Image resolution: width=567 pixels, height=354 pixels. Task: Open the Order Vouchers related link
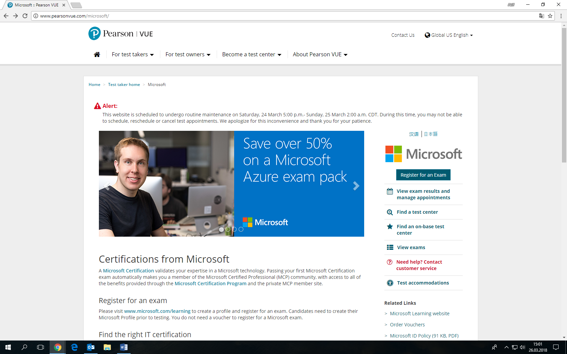[x=407, y=325]
